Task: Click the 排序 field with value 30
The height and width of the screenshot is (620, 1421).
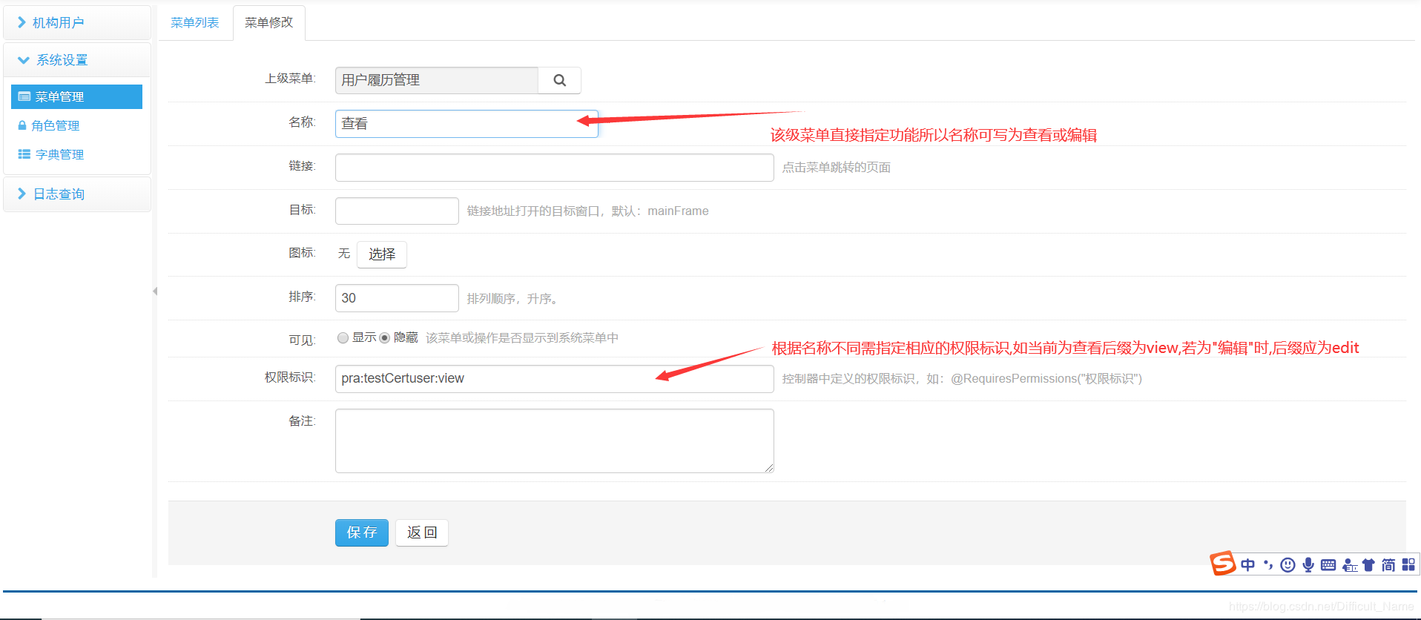Action: [397, 298]
